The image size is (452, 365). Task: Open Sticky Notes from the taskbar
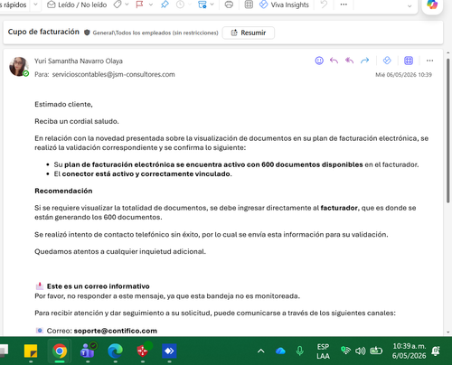[x=31, y=351]
